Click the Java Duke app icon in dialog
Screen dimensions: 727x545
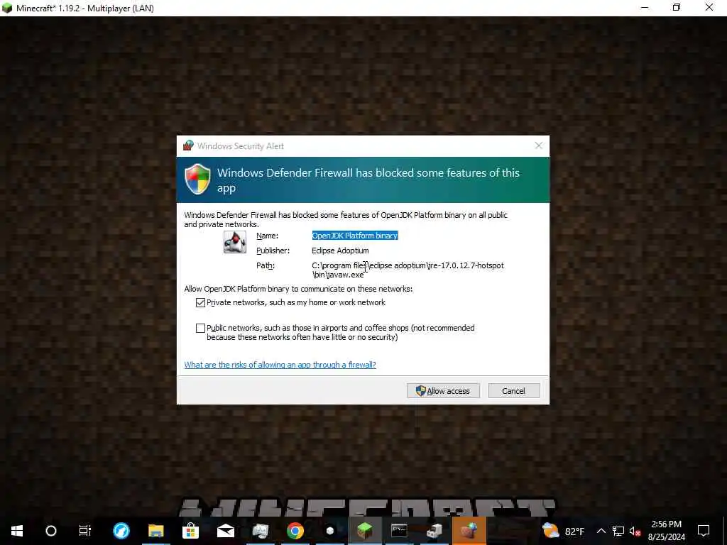coord(234,242)
